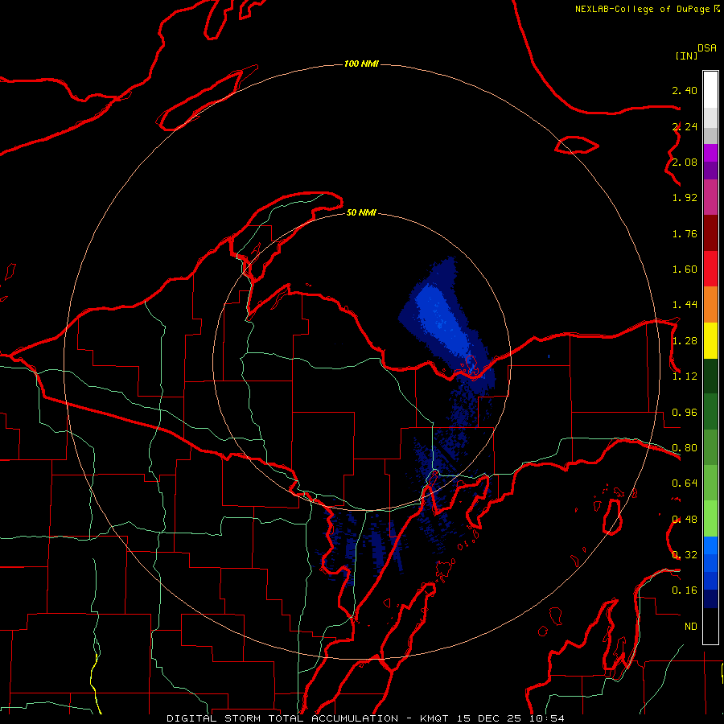Image resolution: width=724 pixels, height=724 pixels.
Task: Pick the white swatch atop the legend
Action: (x=710, y=90)
